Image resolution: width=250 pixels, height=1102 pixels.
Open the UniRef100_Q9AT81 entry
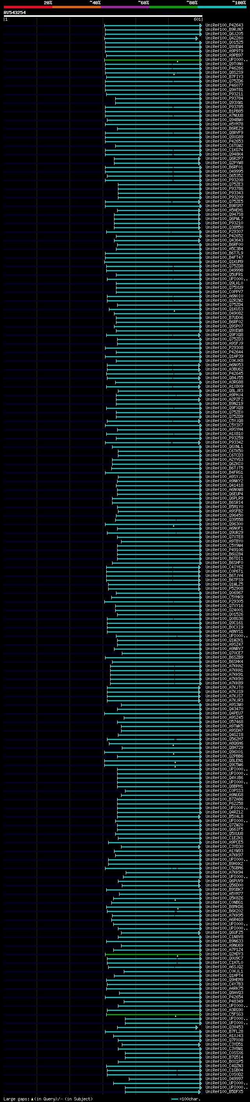click(224, 90)
